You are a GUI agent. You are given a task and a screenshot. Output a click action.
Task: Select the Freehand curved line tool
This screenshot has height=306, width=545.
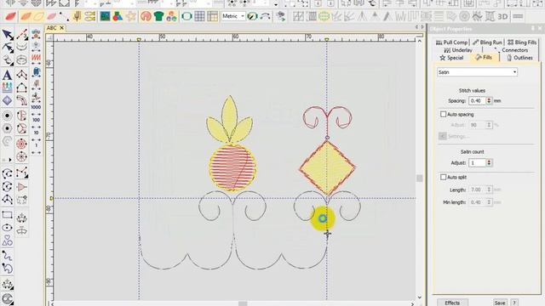[x=7, y=256]
